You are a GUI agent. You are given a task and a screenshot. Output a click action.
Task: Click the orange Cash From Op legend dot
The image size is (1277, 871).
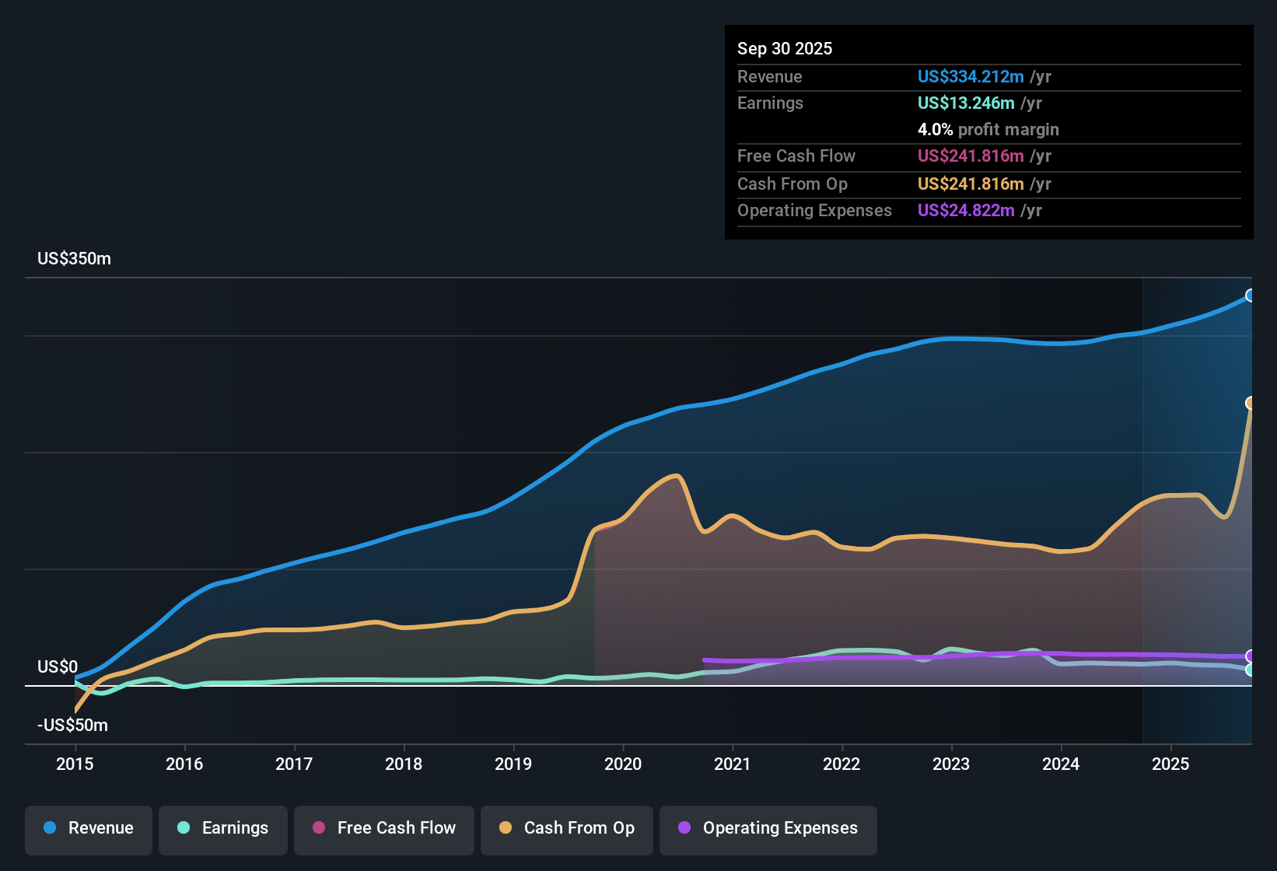[506, 827]
